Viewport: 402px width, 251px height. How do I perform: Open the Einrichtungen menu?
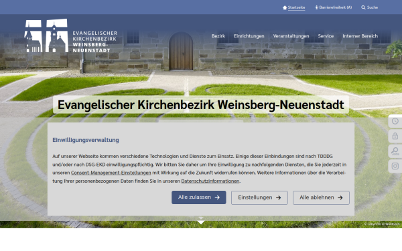tap(249, 36)
